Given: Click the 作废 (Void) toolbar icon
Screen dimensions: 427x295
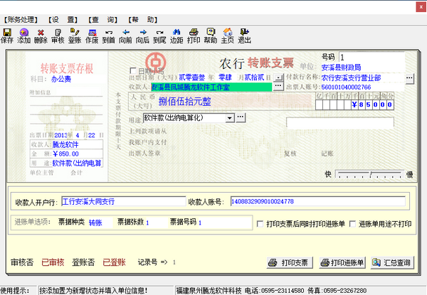Looking at the screenshot, I should pyautogui.click(x=92, y=36).
